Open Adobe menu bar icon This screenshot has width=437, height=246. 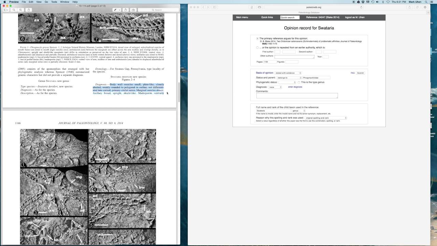click(x=368, y=2)
